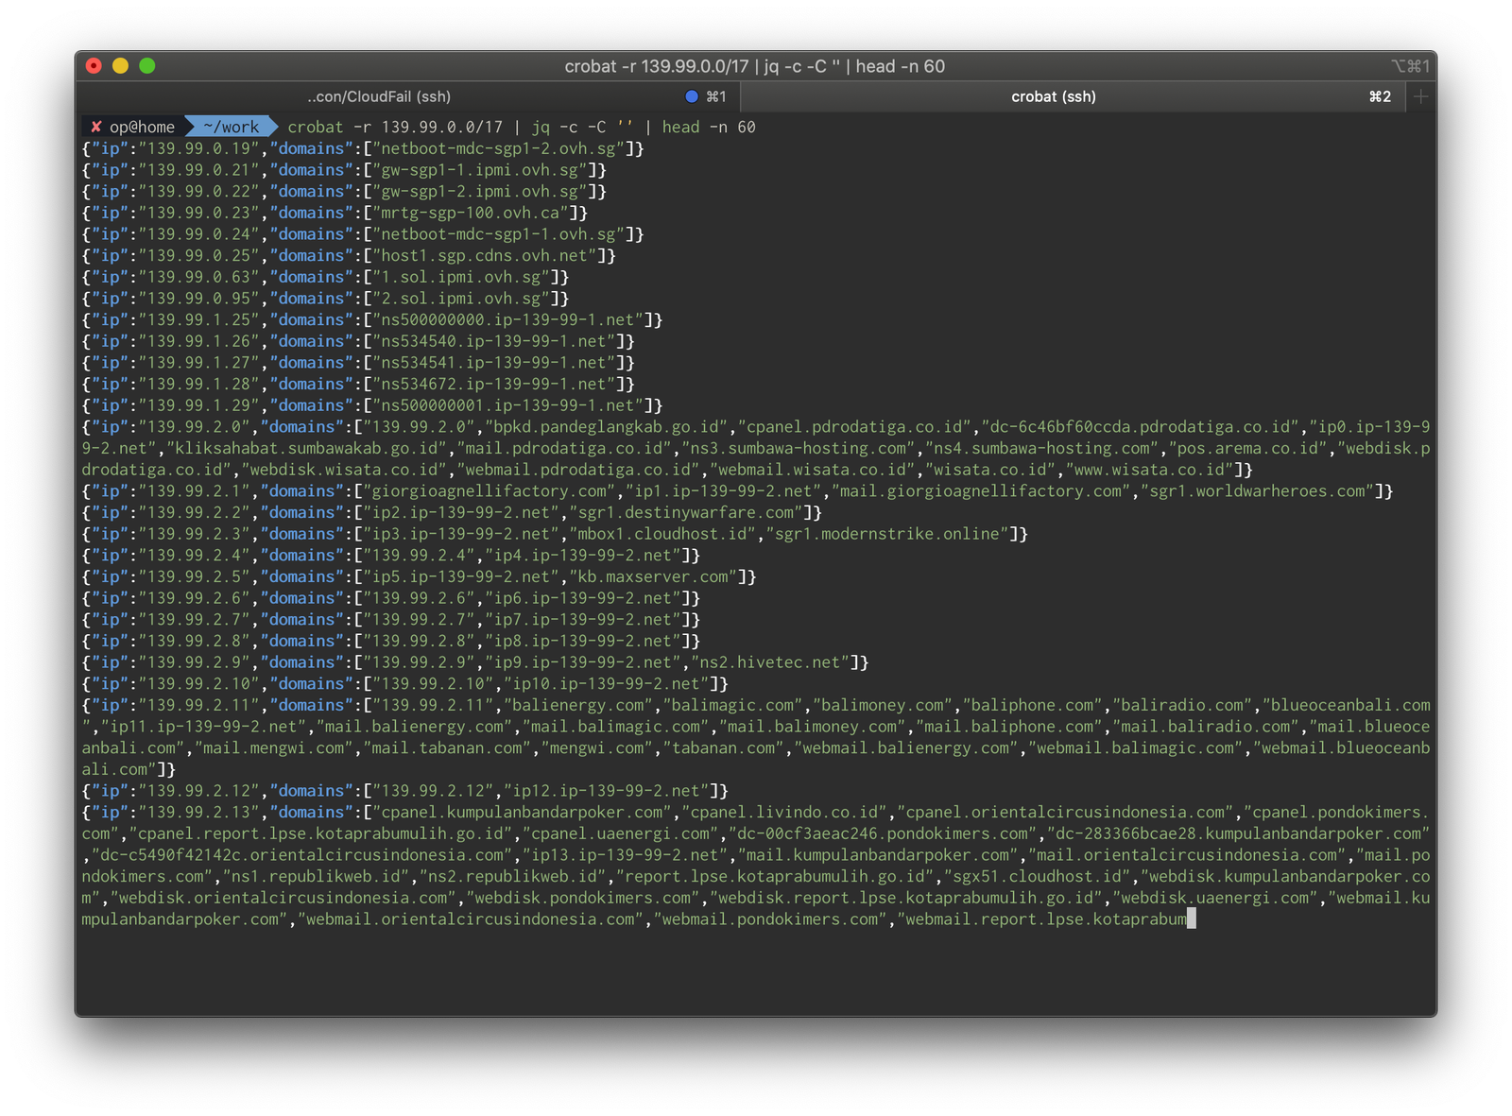Click domain "host1.sgp.cdns.ovh.net"
The height and width of the screenshot is (1116, 1512).
pyautogui.click(x=489, y=255)
